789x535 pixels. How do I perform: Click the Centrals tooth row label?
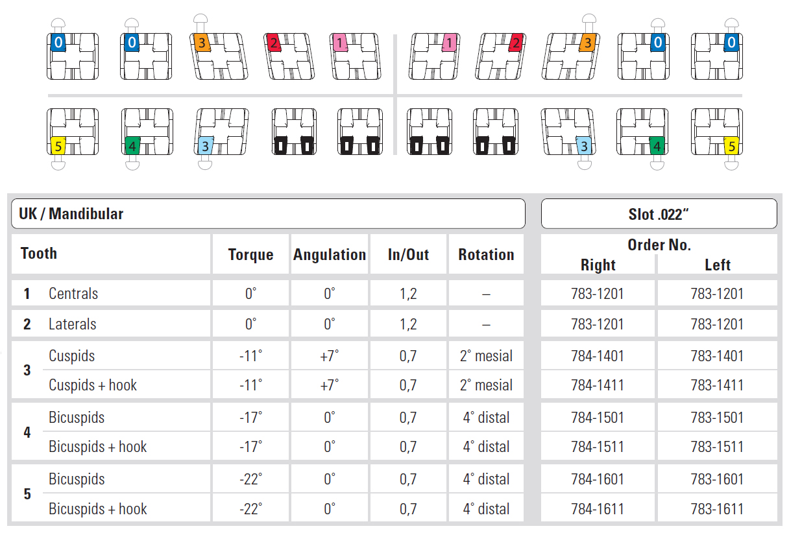coord(73,294)
